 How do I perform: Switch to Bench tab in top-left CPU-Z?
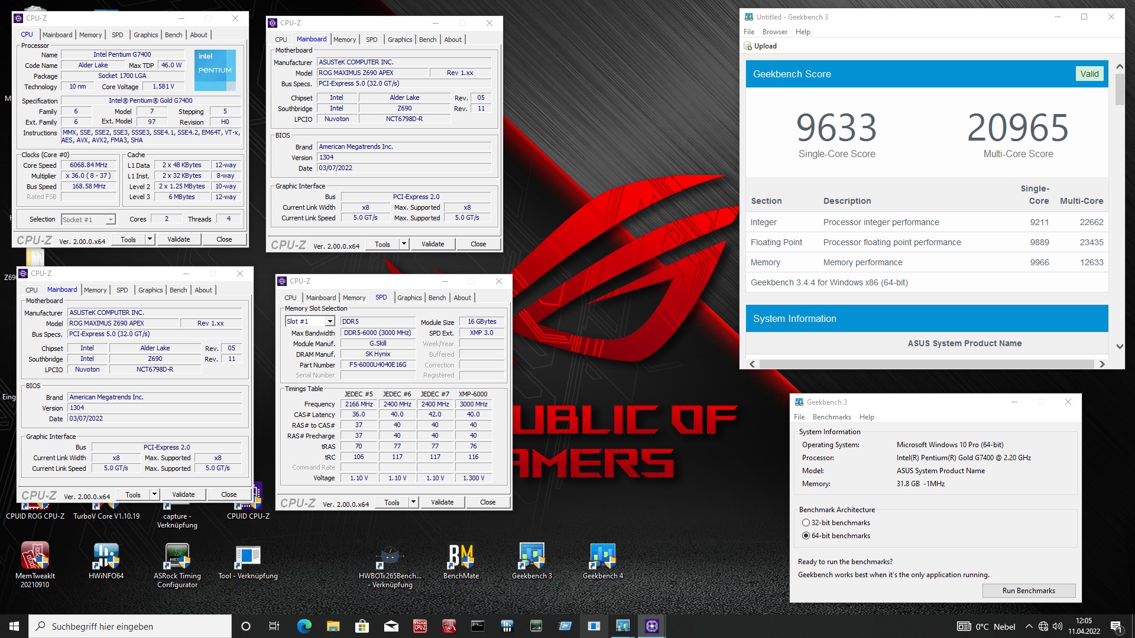click(173, 35)
